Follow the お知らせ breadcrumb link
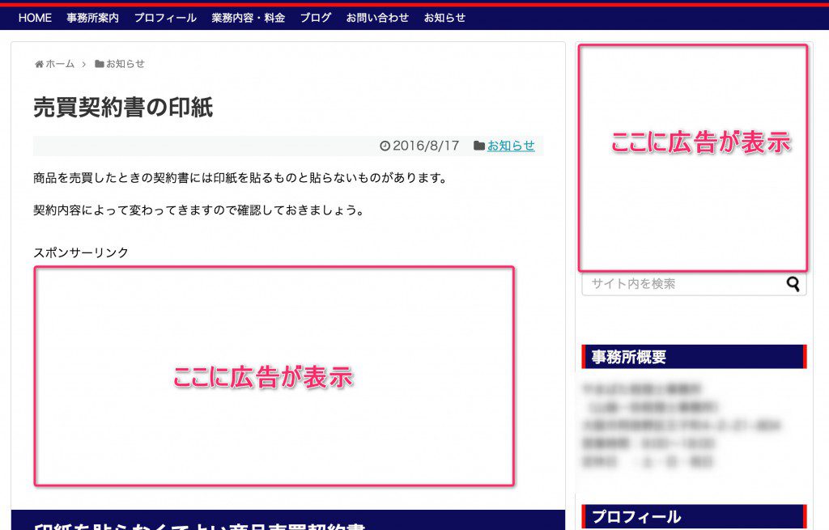 (125, 64)
